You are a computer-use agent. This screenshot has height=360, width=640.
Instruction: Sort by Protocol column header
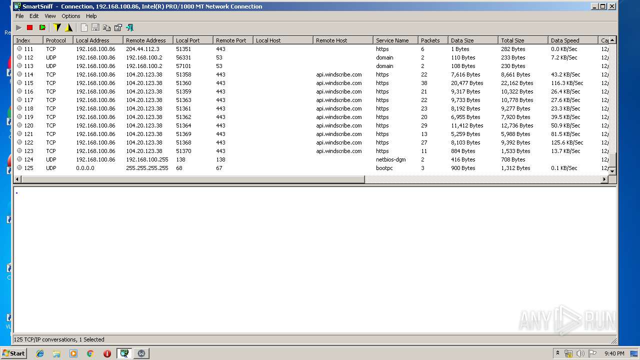[58, 40]
